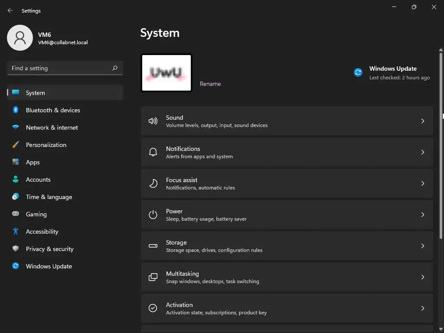Open the Apps settings category
Screen dimensions: 444x333
(x=33, y=162)
